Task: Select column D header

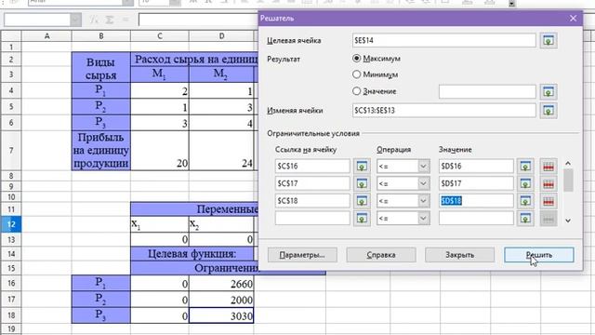Action: point(221,36)
